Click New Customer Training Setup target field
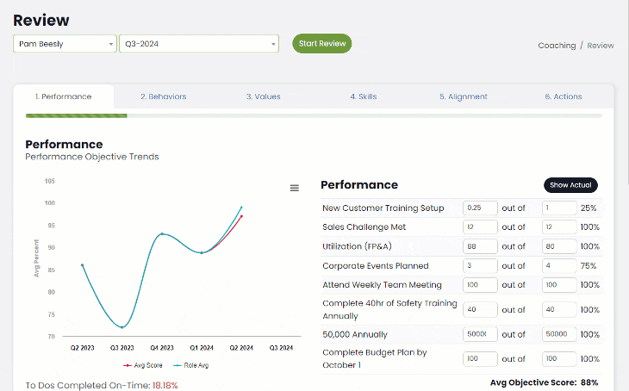This screenshot has height=391, width=629. point(559,208)
